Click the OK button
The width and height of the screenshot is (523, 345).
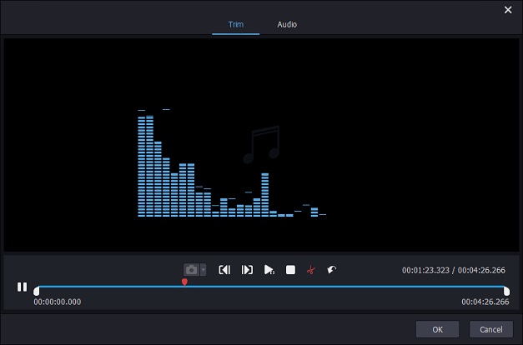coord(437,329)
